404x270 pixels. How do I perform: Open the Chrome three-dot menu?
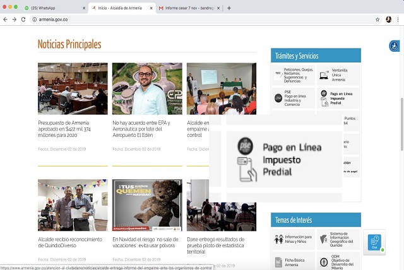[398, 20]
